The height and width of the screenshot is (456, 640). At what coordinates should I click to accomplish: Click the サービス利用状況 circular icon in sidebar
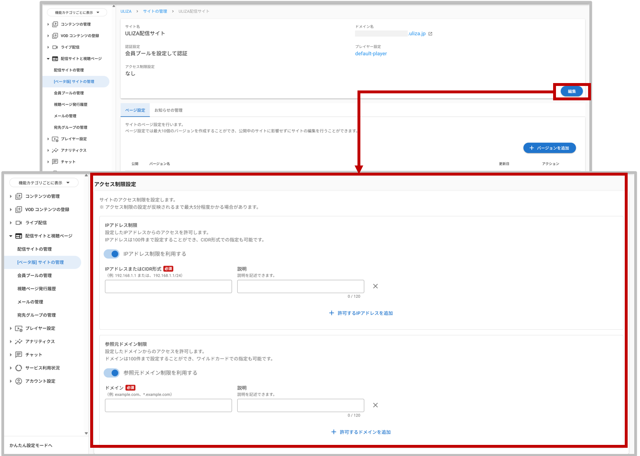point(19,368)
